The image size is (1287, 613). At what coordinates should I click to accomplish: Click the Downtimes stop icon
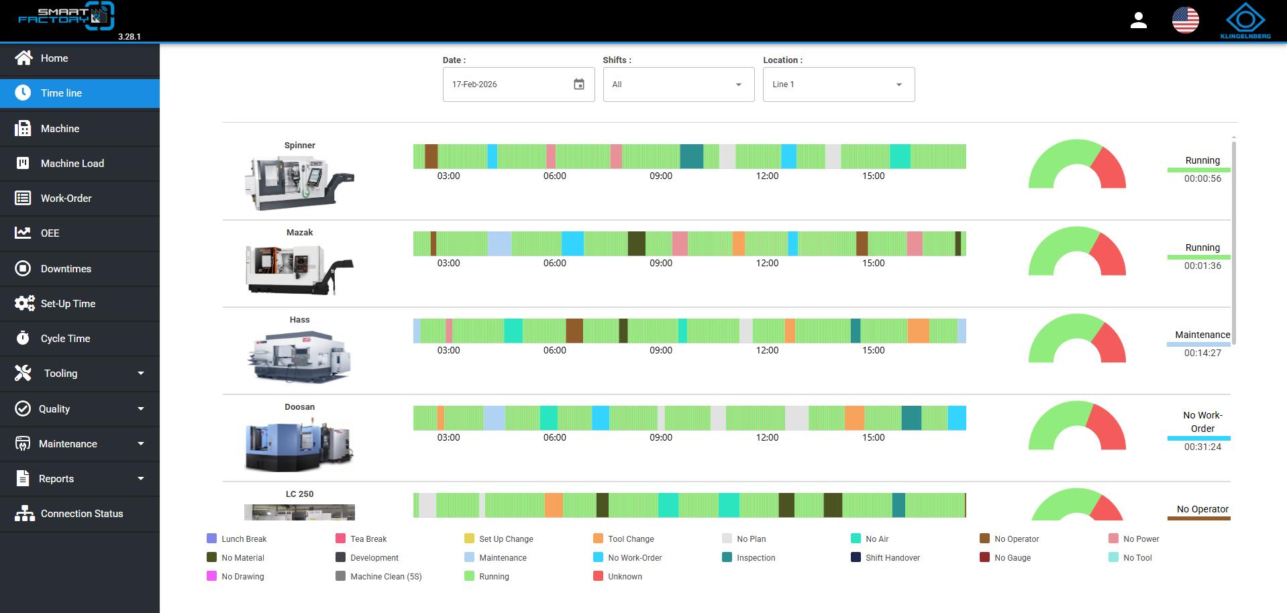coord(23,268)
